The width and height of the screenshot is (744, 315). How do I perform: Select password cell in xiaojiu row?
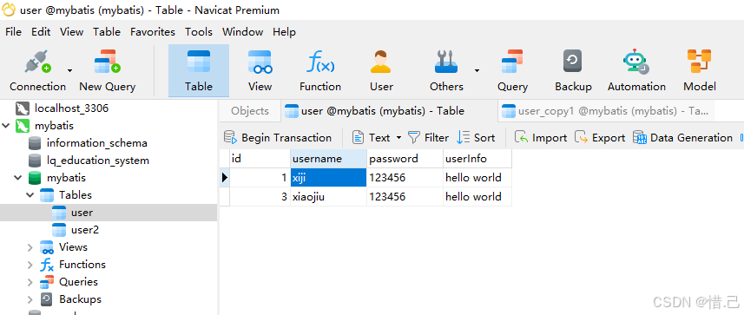pyautogui.click(x=405, y=196)
